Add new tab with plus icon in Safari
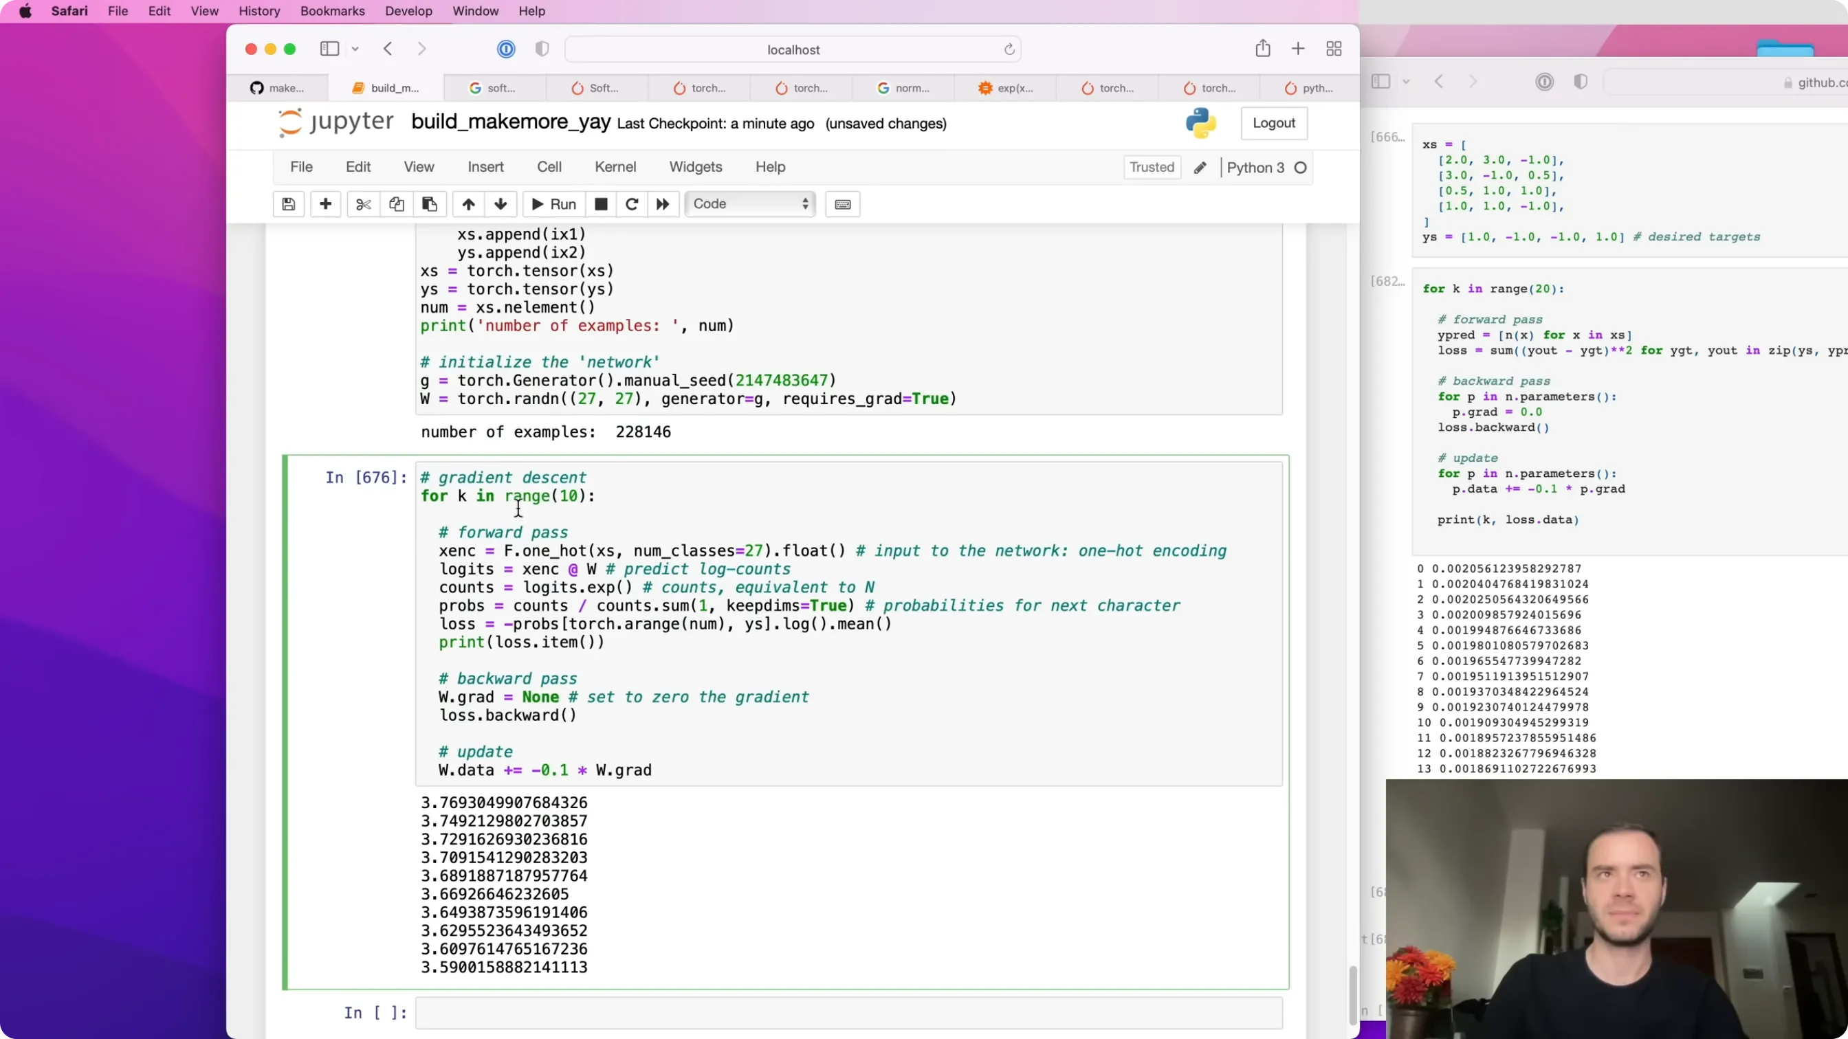The image size is (1848, 1039). click(x=1298, y=49)
